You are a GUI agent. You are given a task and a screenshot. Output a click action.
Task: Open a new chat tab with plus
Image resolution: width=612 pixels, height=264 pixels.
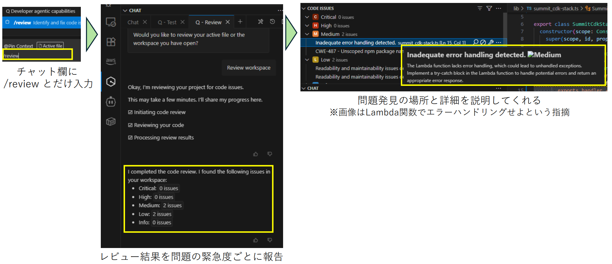pos(240,22)
